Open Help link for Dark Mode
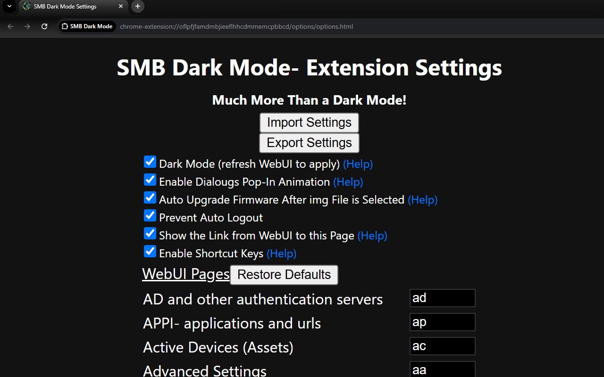 [x=358, y=164]
